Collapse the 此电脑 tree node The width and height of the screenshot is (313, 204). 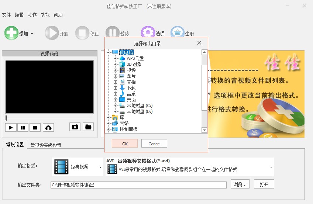pyautogui.click(x=109, y=52)
